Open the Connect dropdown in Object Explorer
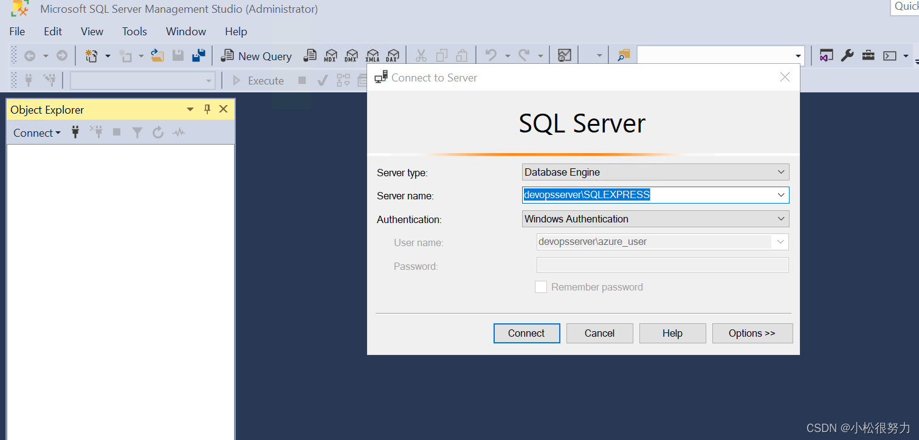This screenshot has width=919, height=440. tap(37, 132)
